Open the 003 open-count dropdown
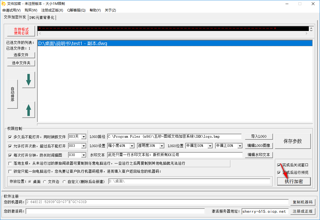The width and height of the screenshot is (320, 220). (84, 146)
